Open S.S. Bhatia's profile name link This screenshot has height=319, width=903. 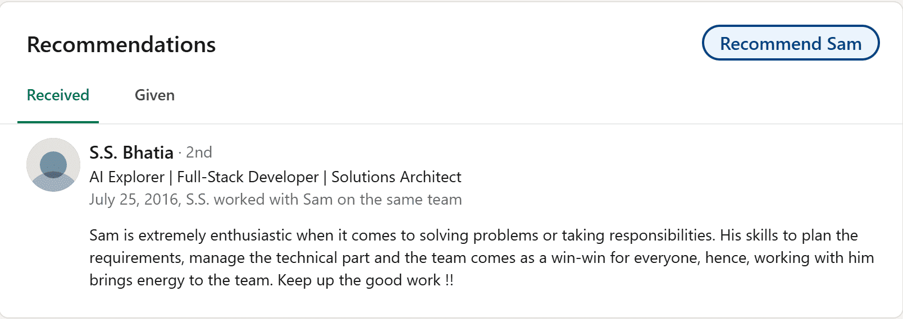pyautogui.click(x=131, y=152)
